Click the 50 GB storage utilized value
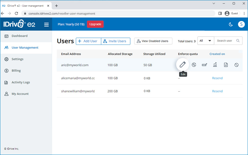Image resolution: width=248 pixels, height=155 pixels. point(148,65)
